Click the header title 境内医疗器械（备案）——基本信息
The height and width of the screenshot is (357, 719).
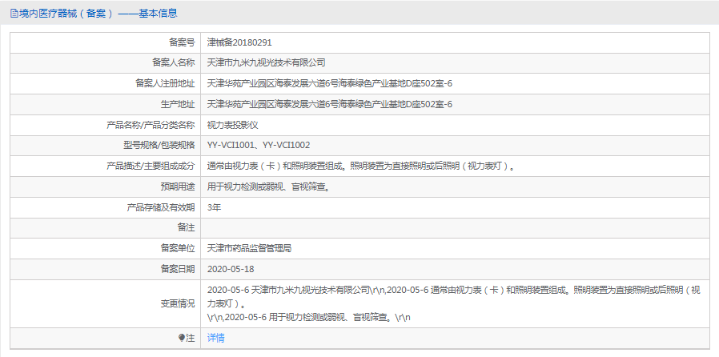pyautogui.click(x=98, y=14)
